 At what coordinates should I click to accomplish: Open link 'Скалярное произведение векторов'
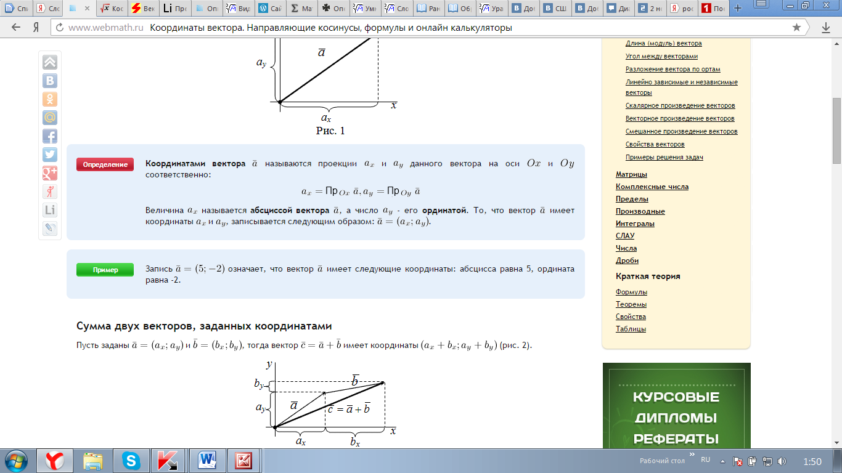coord(680,105)
